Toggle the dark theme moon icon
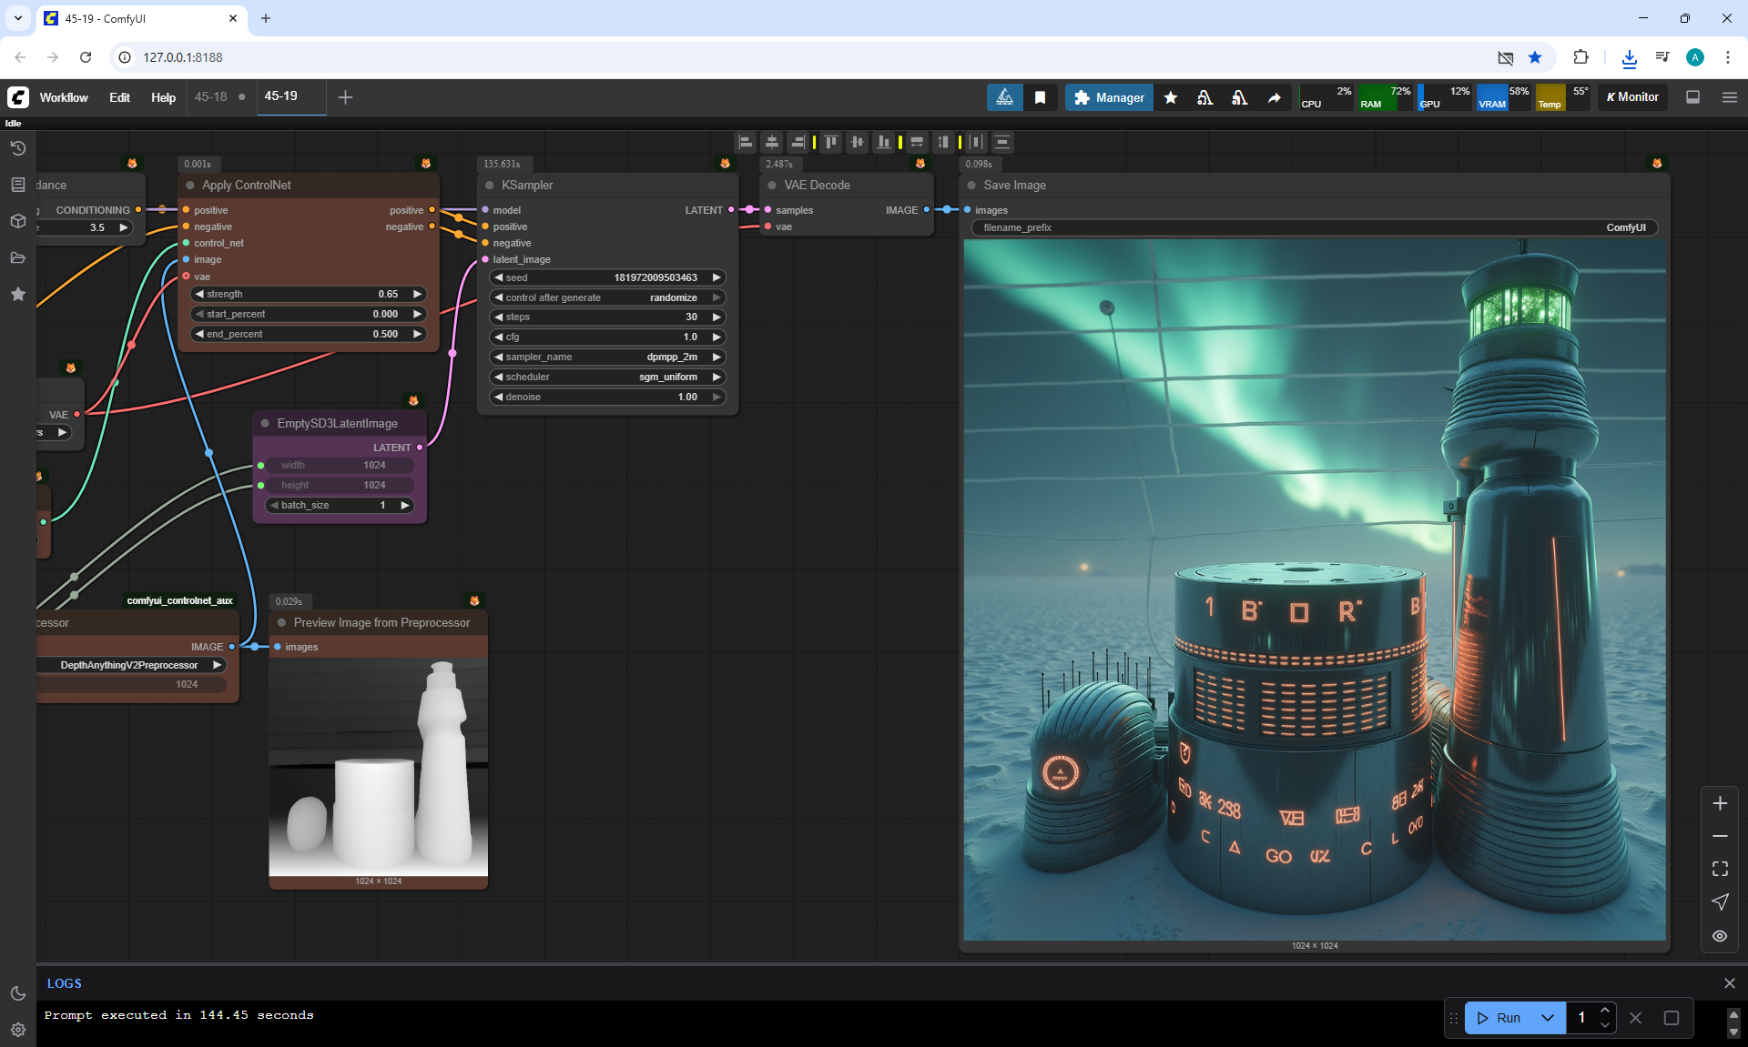The width and height of the screenshot is (1748, 1047). click(17, 993)
